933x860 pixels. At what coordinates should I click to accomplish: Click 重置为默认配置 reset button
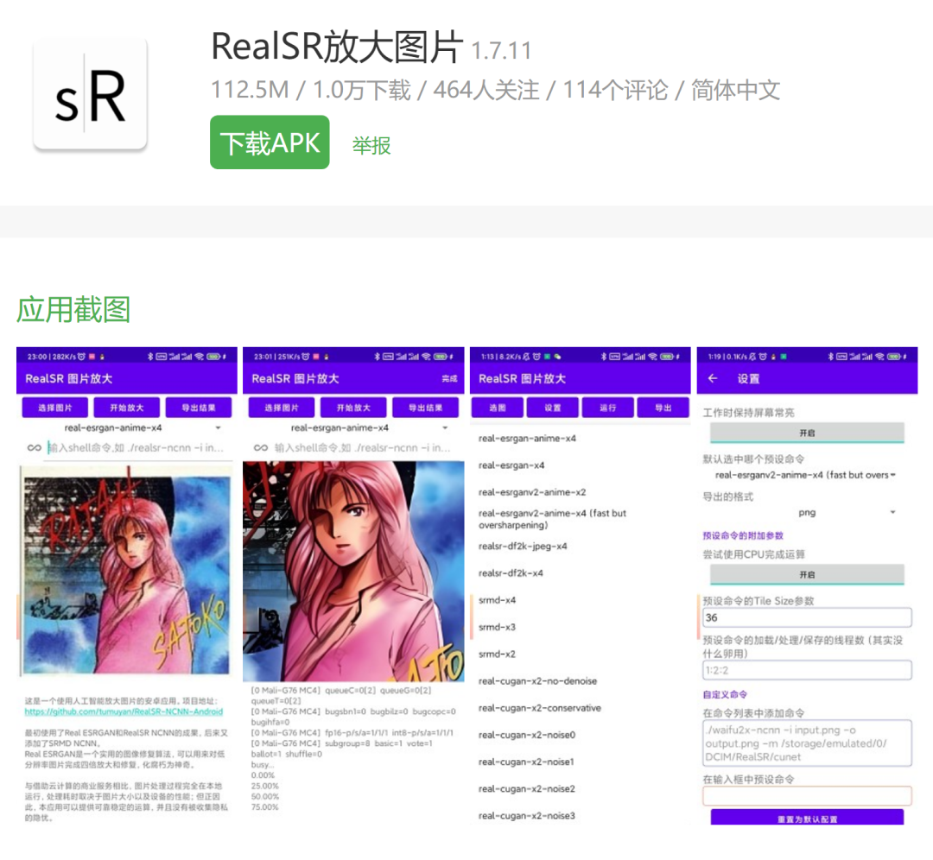coord(807,818)
